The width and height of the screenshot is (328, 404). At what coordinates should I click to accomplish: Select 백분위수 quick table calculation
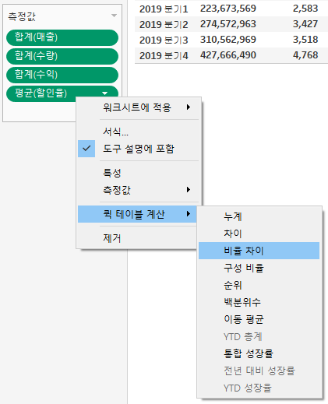point(259,302)
